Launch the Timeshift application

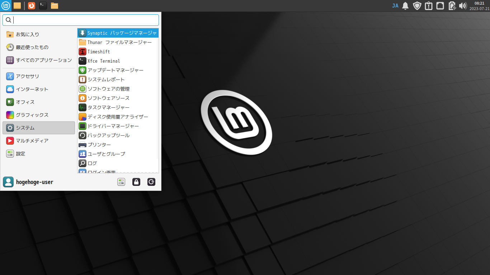tap(118, 52)
